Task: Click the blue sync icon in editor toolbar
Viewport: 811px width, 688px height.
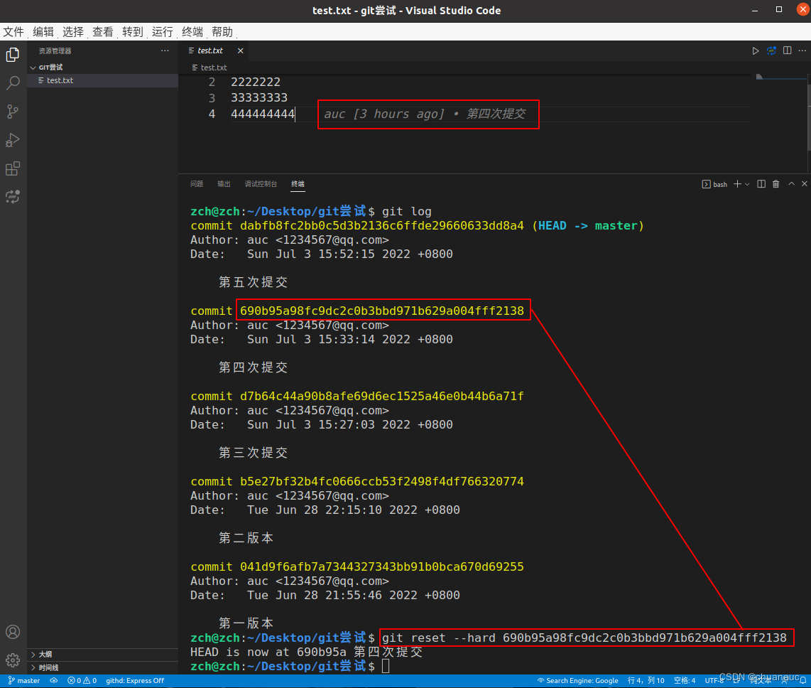Action: (x=771, y=50)
